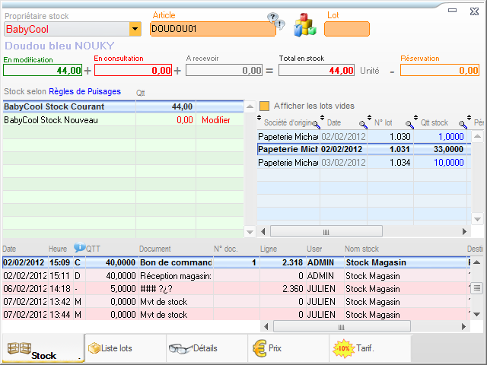Screen dimensions: 487x365
Task: Sort lots using Société d'origine sort arrows
Action: [259, 120]
